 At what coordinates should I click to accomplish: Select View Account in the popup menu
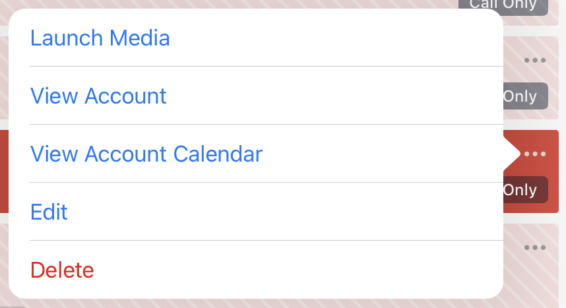pyautogui.click(x=99, y=96)
